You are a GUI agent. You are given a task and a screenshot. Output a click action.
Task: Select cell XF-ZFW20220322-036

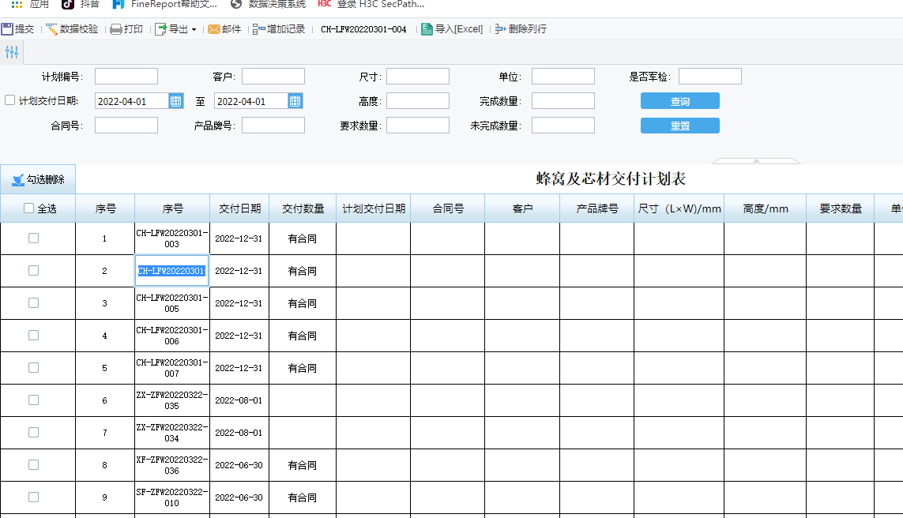(172, 464)
